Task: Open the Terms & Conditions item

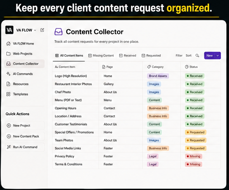Action: coord(68,164)
